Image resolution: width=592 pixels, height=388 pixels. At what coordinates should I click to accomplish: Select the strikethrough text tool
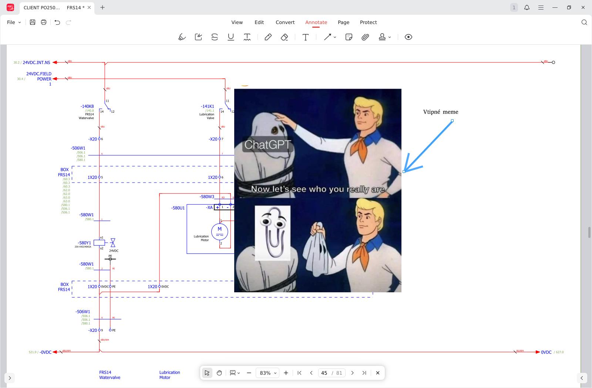pos(215,37)
